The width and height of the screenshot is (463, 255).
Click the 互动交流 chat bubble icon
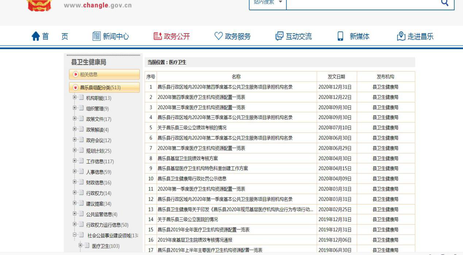(x=279, y=36)
